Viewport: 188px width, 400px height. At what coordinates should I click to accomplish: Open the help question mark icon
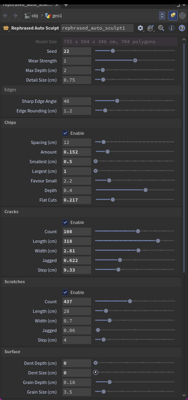182,28
